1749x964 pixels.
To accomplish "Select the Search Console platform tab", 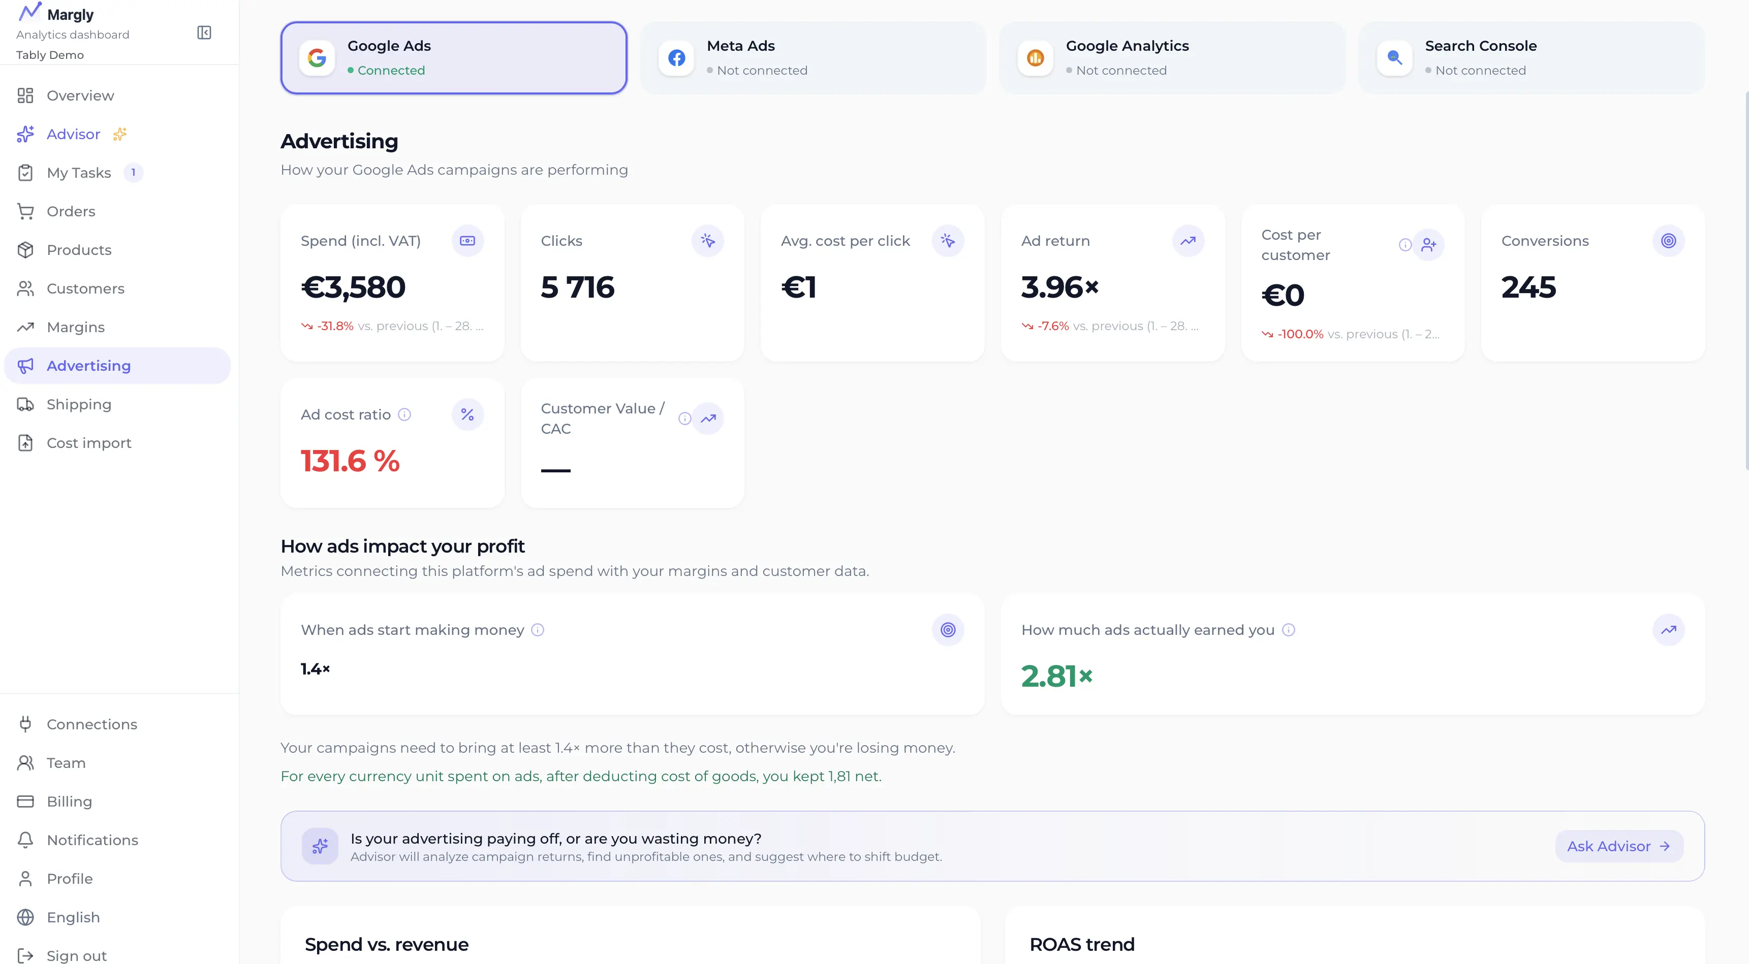I will tap(1531, 58).
